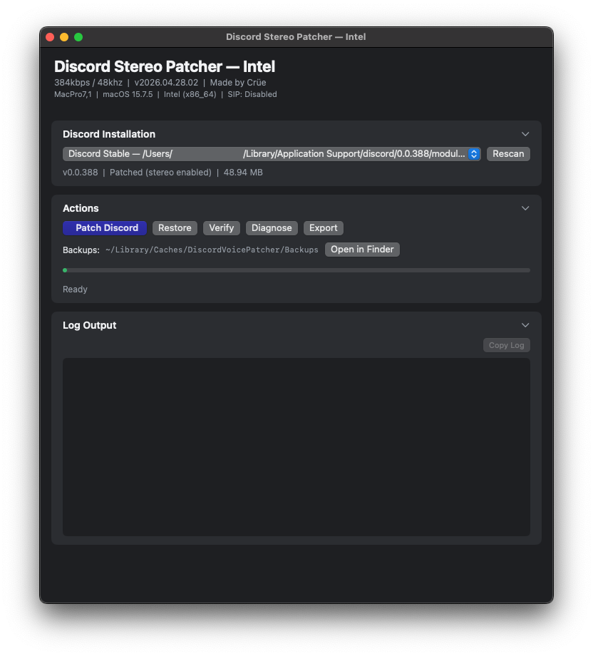Open the backups folder in Finder
This screenshot has width=593, height=656.
(362, 250)
